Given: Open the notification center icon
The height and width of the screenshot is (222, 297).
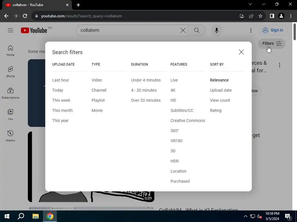Looking at the screenshot, I should click(288, 216).
